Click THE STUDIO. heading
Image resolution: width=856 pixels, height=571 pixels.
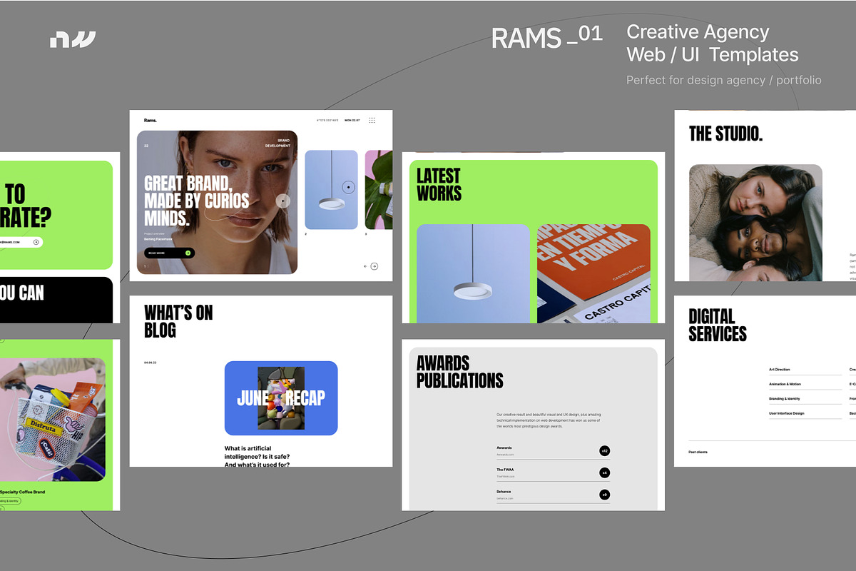tap(725, 133)
